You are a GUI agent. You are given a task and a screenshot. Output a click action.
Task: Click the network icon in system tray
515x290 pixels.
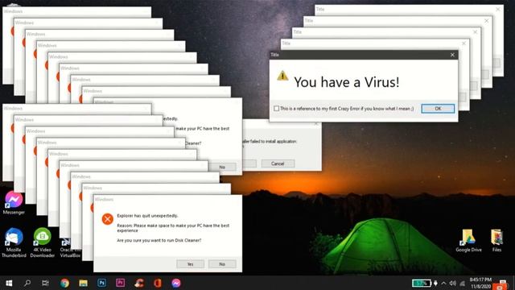tap(462, 283)
